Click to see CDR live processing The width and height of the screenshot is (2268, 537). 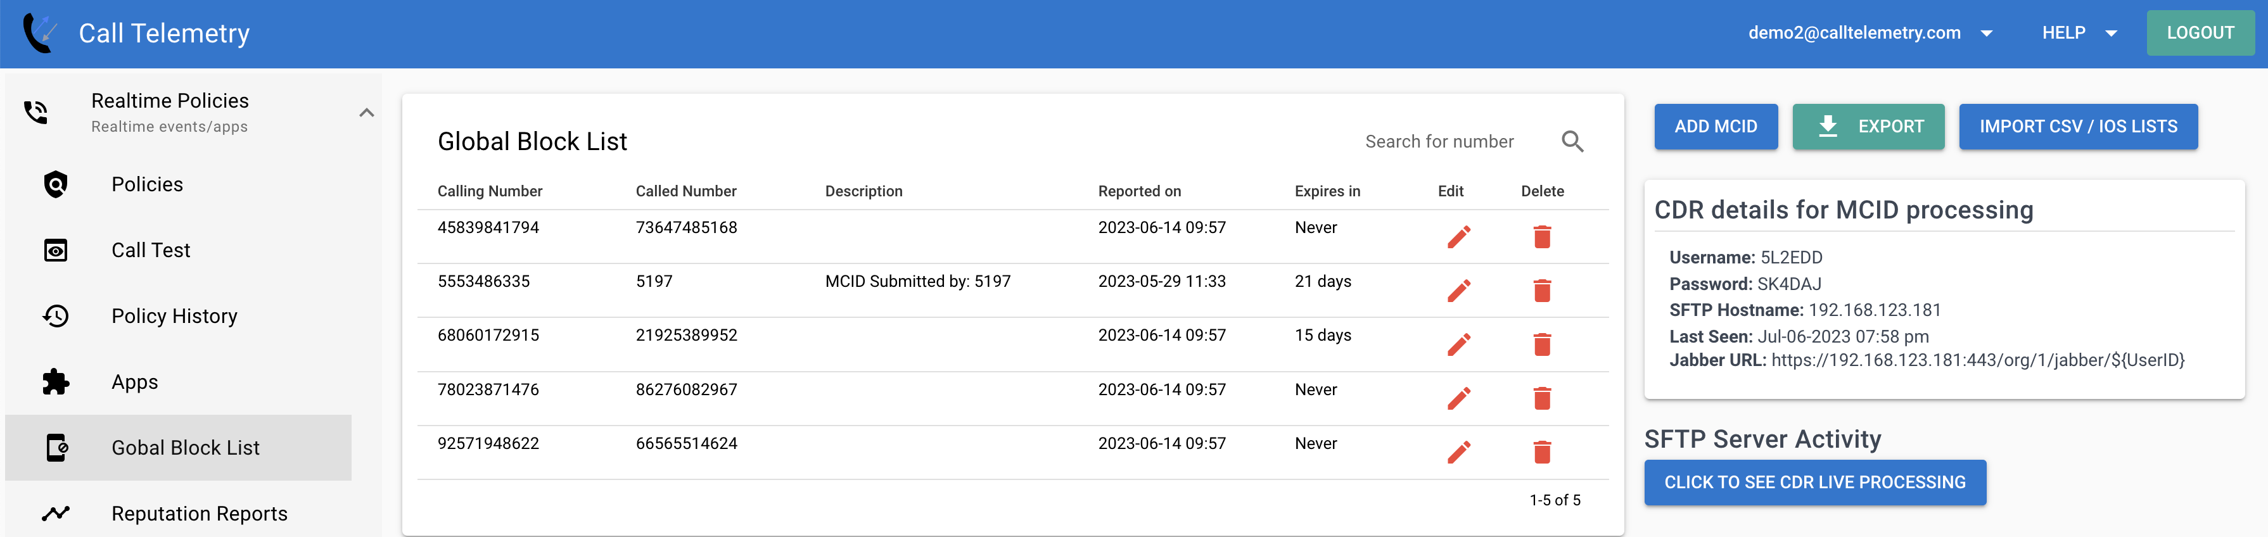click(x=1814, y=483)
